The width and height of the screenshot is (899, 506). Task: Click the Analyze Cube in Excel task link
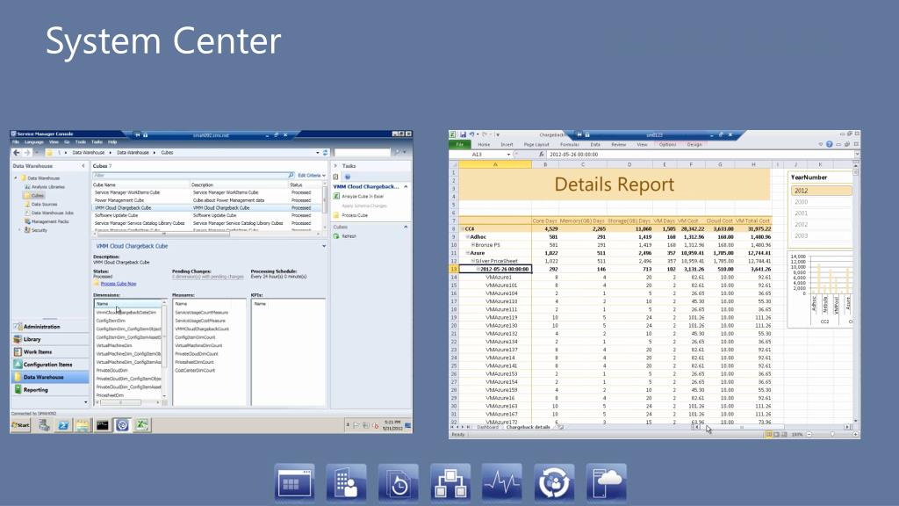[x=363, y=196]
